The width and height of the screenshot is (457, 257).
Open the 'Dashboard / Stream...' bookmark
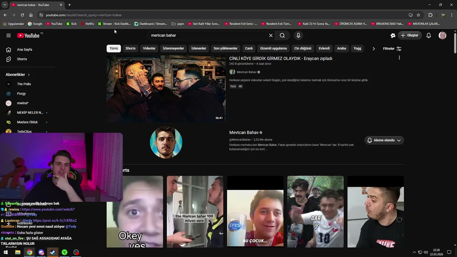click(151, 24)
